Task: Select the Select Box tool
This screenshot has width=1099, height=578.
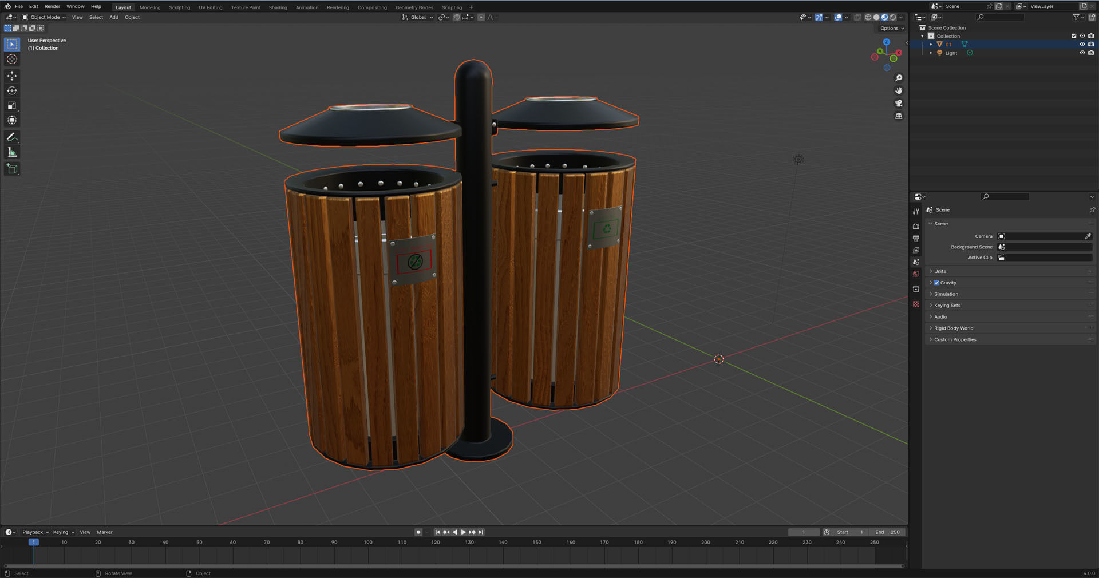Action: (12, 44)
